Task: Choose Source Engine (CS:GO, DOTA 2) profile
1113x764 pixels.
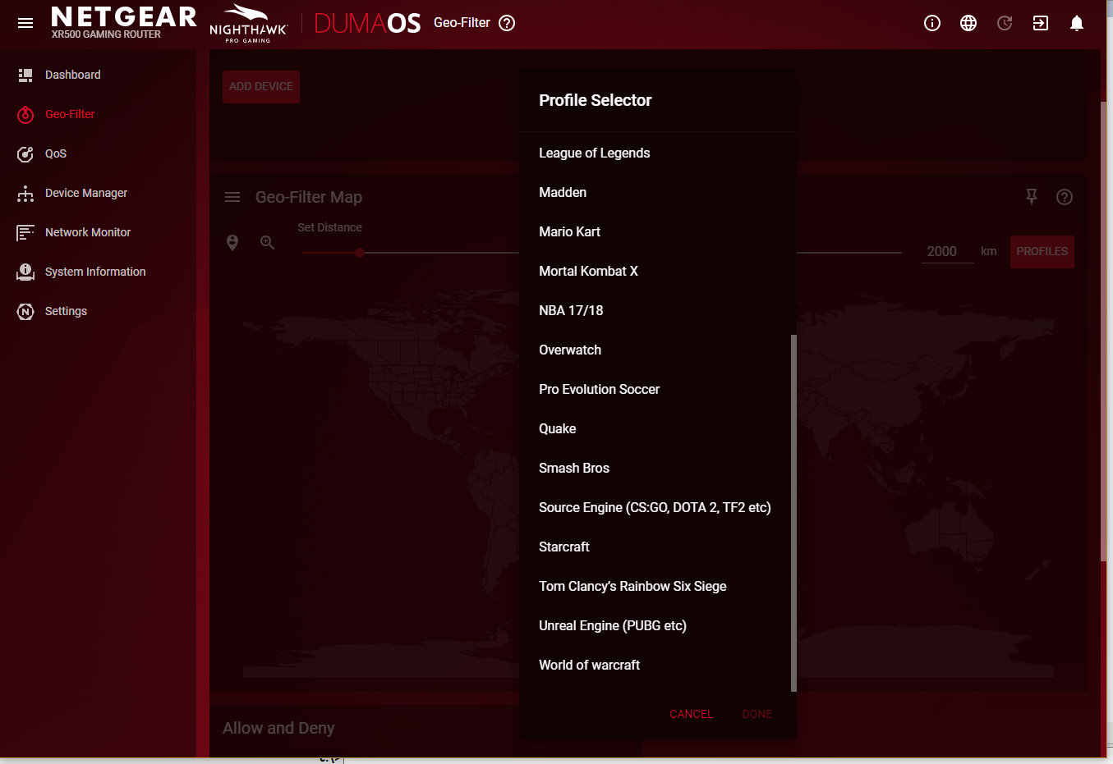Action: [655, 507]
